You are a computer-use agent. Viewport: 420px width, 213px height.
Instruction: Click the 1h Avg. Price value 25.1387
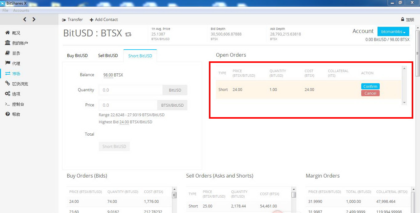point(158,34)
